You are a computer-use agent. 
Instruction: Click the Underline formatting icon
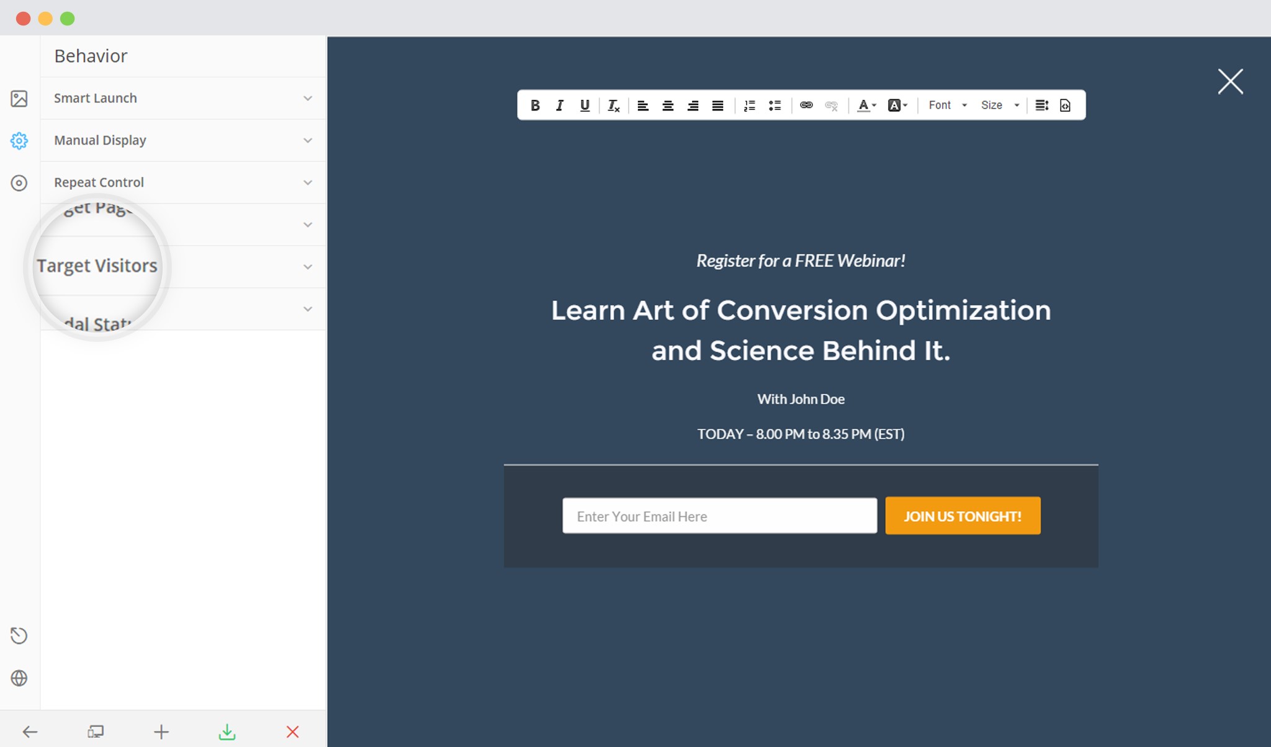[x=583, y=105]
